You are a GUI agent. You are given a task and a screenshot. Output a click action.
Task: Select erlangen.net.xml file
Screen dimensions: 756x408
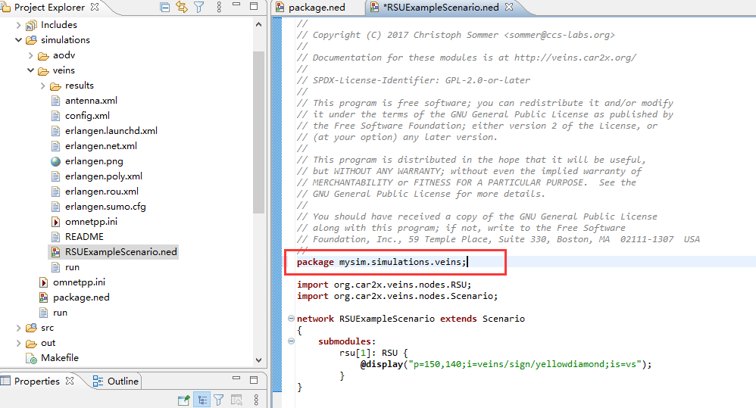coord(101,146)
